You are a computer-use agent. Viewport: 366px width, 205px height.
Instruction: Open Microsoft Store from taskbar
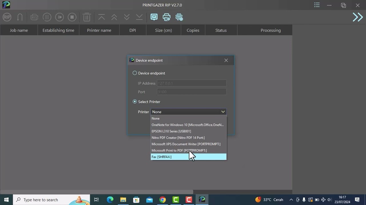(x=136, y=200)
